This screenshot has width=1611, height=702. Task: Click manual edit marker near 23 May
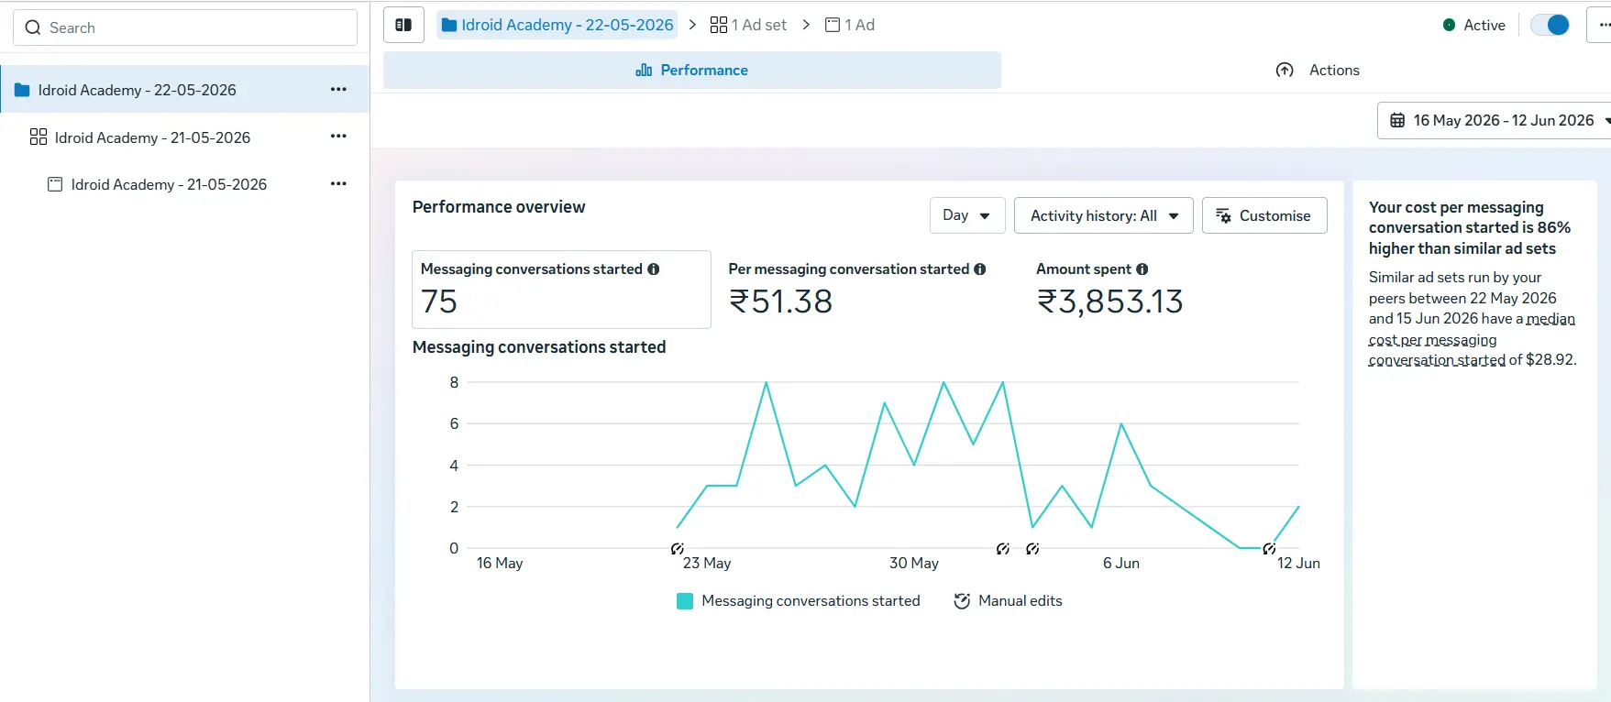tap(677, 549)
